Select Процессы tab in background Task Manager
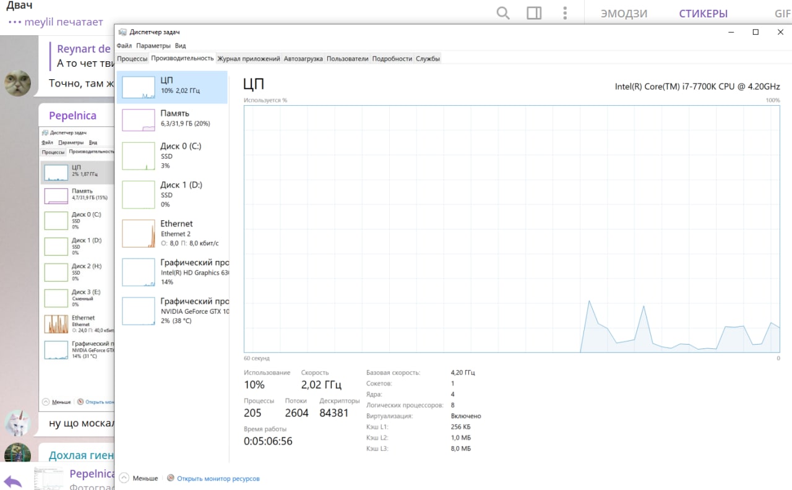792x490 pixels. click(53, 152)
